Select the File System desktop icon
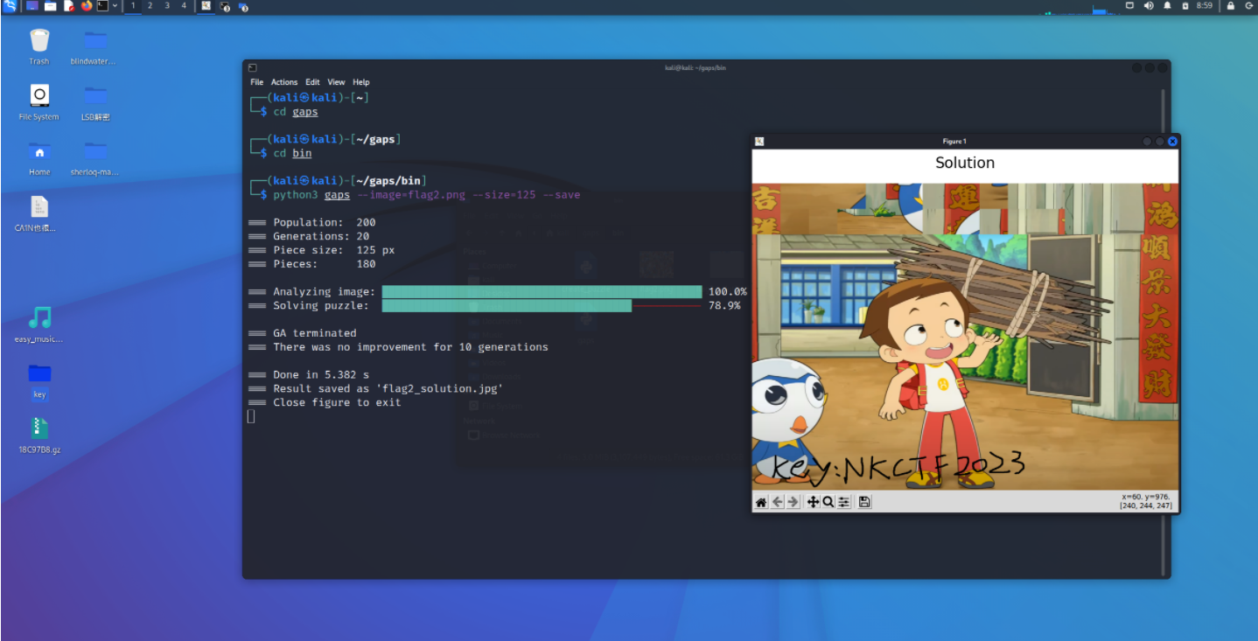1258x641 pixels. (39, 101)
